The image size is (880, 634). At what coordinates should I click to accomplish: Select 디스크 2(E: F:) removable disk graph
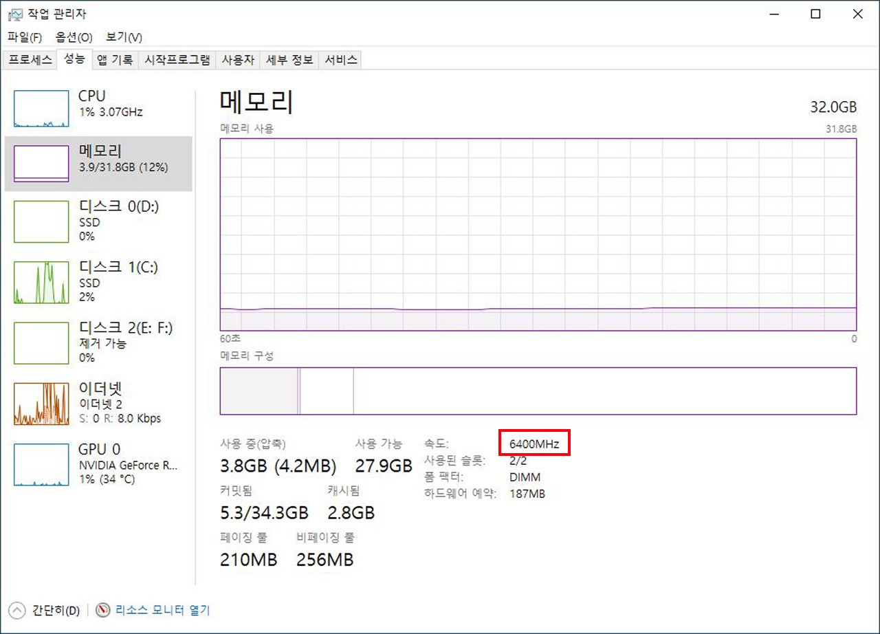pyautogui.click(x=41, y=343)
